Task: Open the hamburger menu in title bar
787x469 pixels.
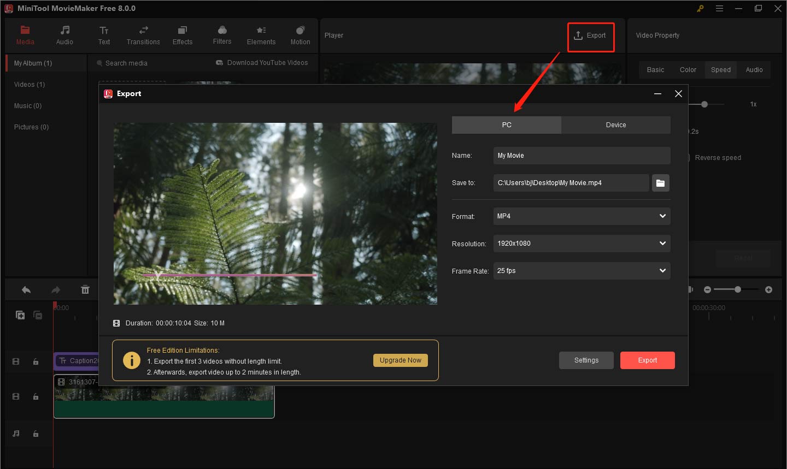Action: [719, 9]
